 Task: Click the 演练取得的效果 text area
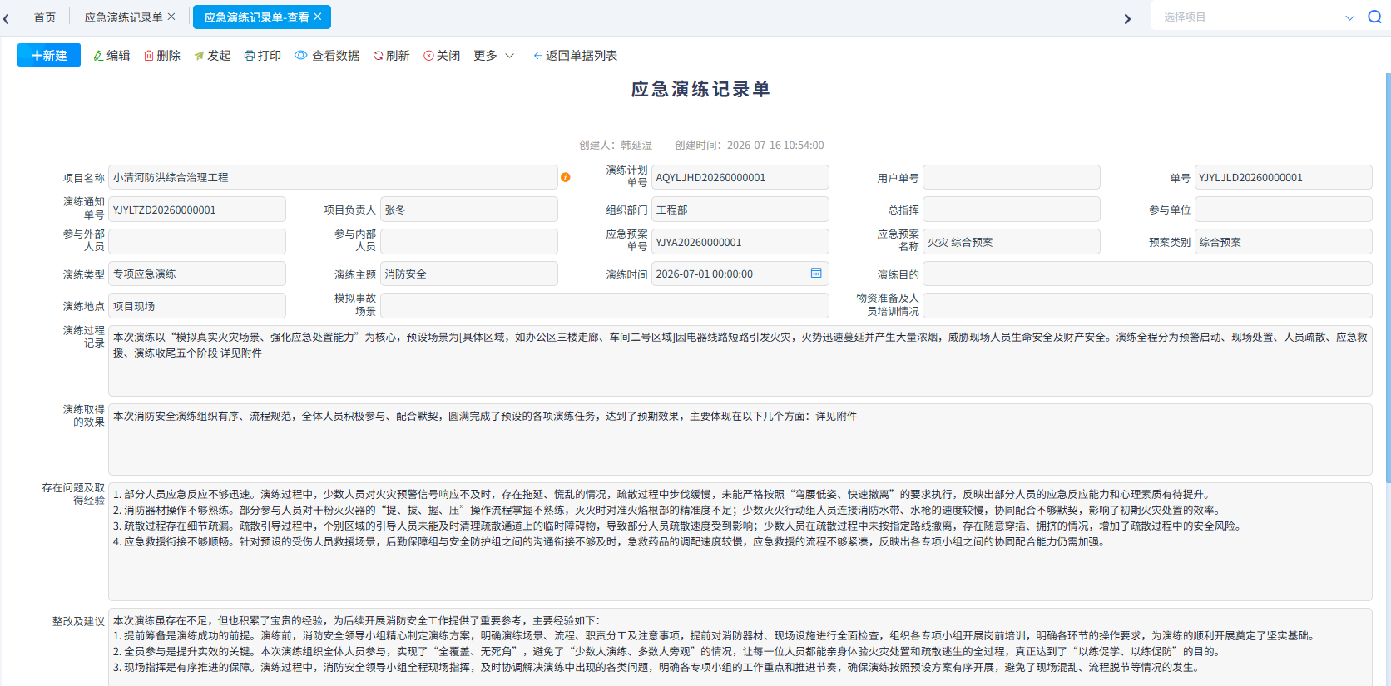point(740,440)
